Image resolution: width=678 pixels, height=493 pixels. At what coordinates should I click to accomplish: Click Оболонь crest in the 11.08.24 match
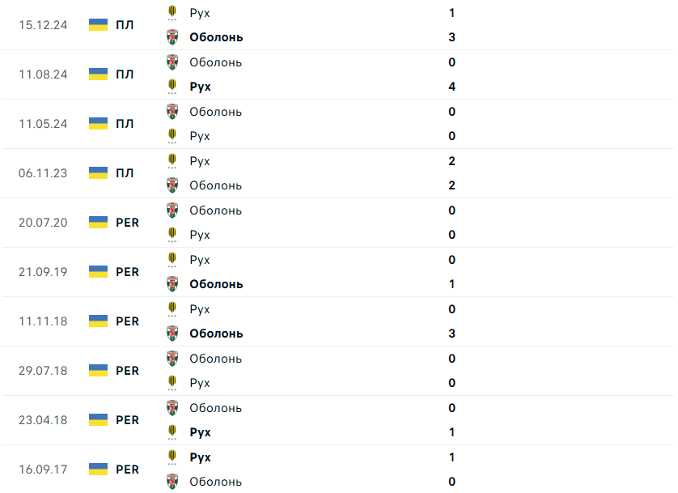[172, 62]
